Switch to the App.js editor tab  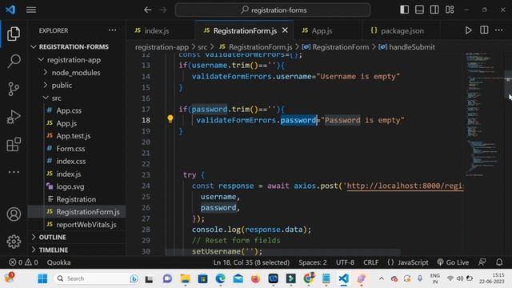(x=322, y=30)
